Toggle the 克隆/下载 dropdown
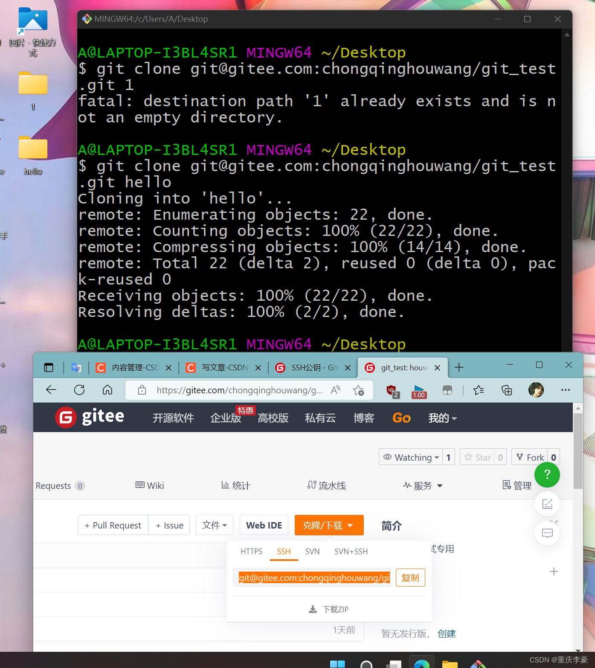The image size is (595, 668). click(x=329, y=525)
